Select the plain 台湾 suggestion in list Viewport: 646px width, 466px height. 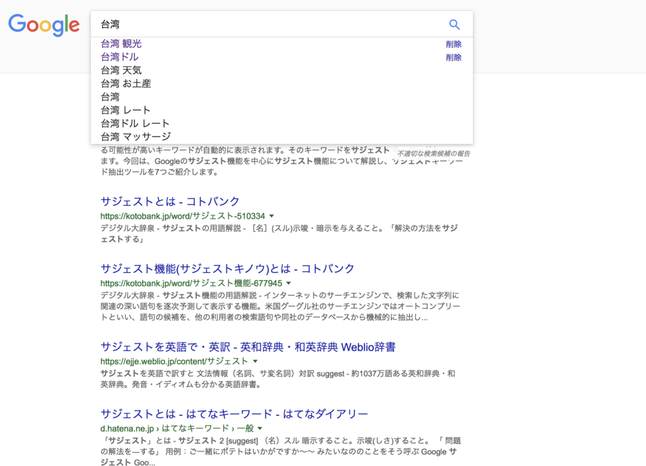(x=110, y=97)
